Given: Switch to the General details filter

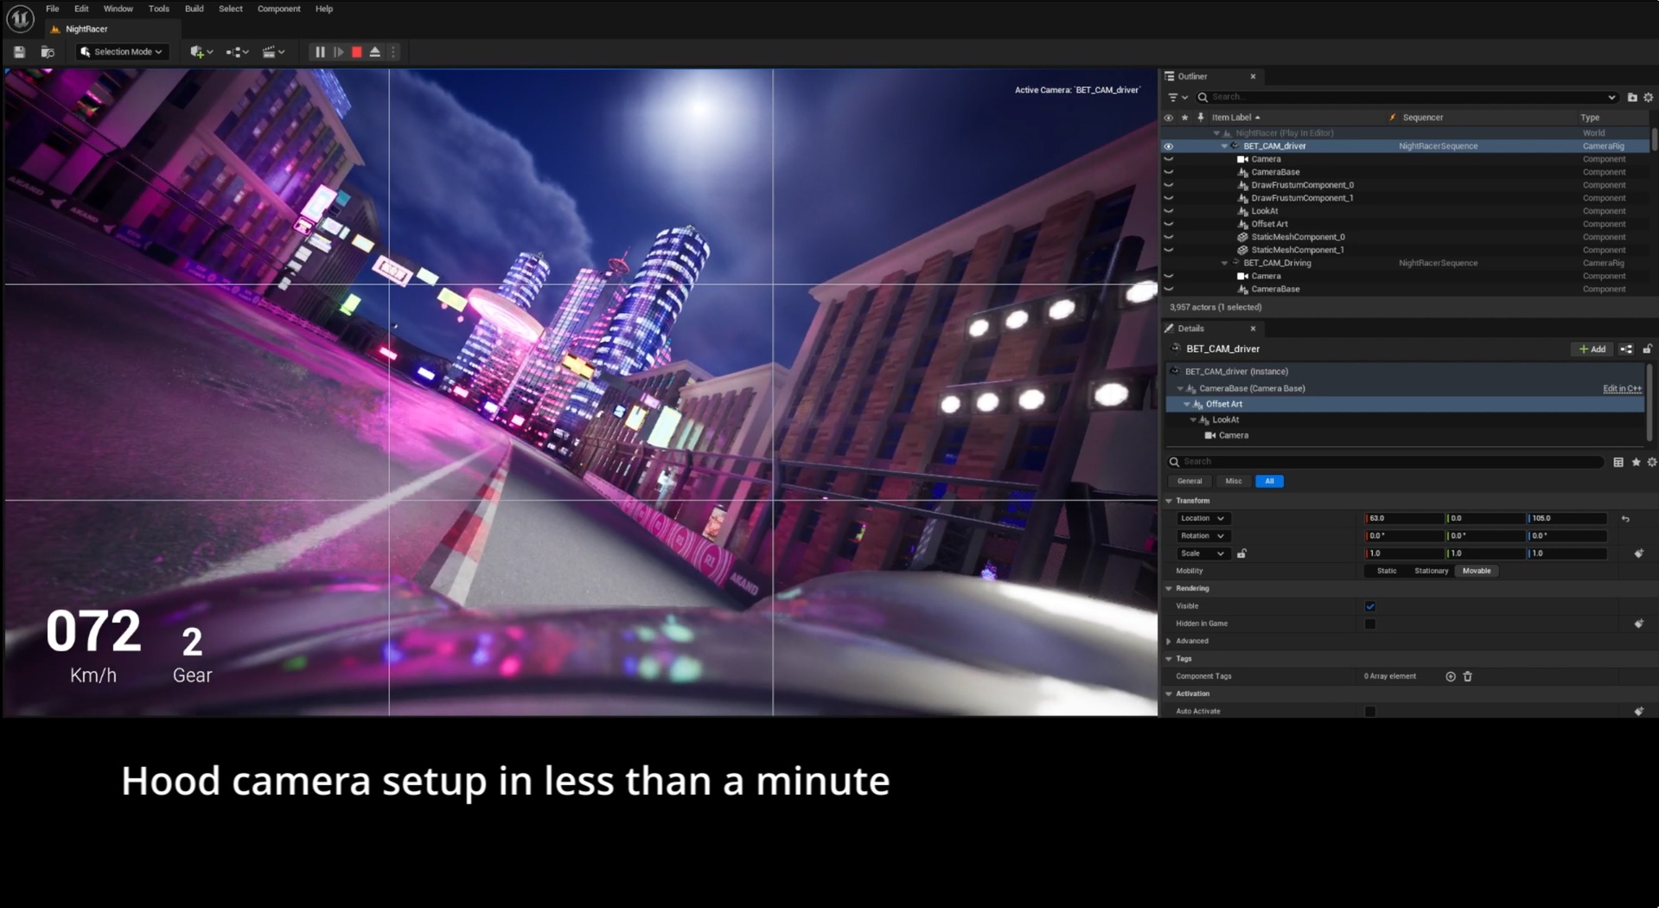Looking at the screenshot, I should 1189,481.
